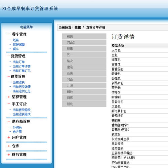Click the 孜然粉 row
168x168 pixels.
coord(140,134)
